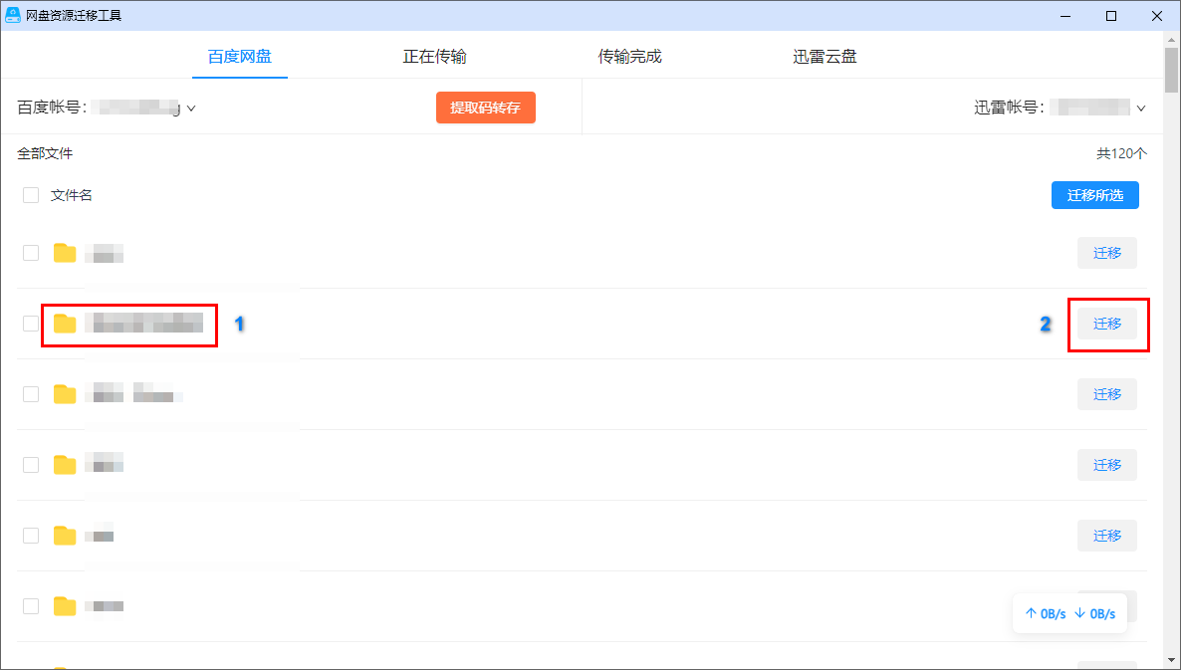Click the app logo icon in title bar

coord(13,16)
